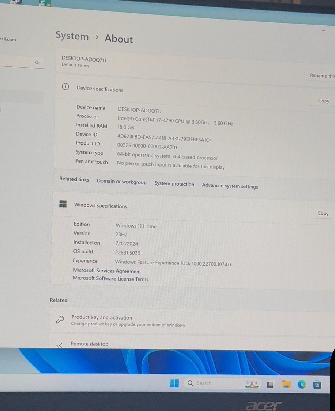Click the 64-bit operating system value
Image resolution: width=335 pixels, height=411 pixels.
point(167,156)
